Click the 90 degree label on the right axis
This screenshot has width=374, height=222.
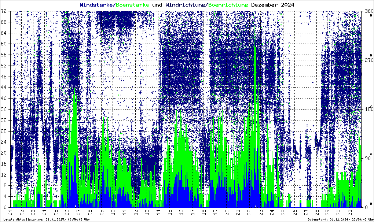coord(367,158)
